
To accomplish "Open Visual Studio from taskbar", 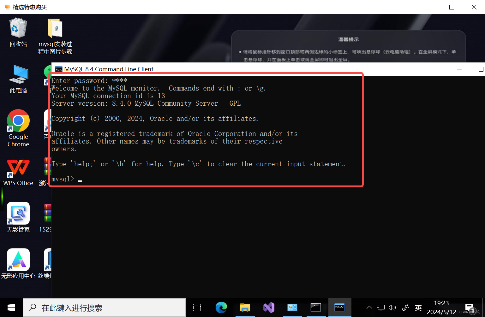I will click(x=269, y=308).
